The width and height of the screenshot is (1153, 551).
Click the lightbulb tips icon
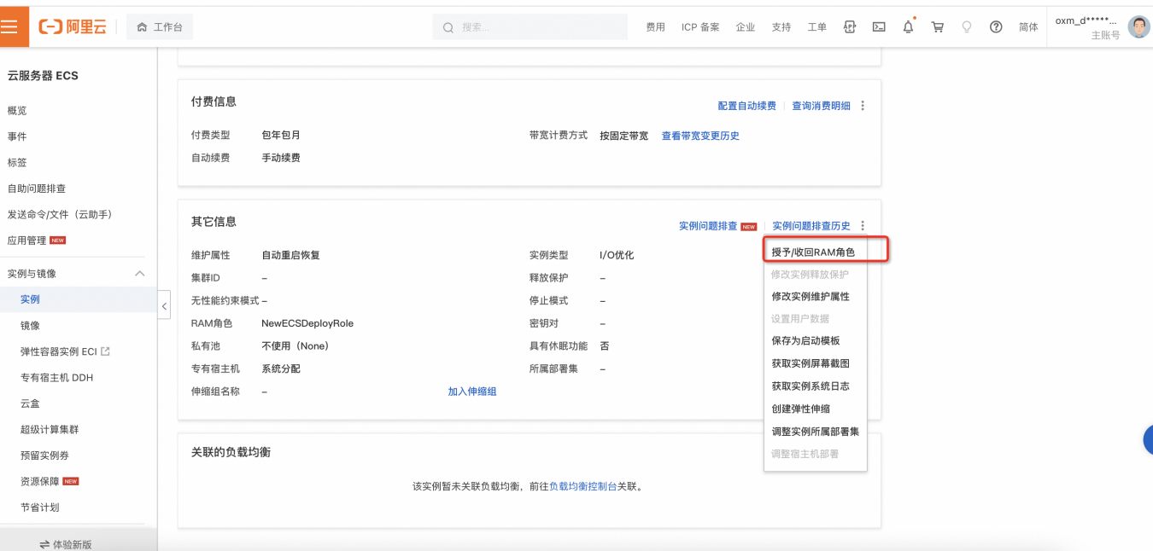click(x=967, y=27)
